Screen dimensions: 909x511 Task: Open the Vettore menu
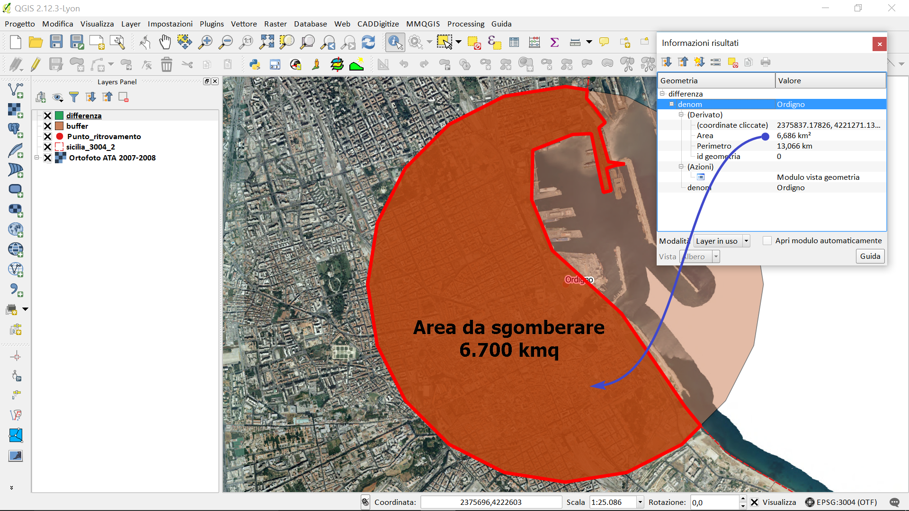[x=243, y=24]
